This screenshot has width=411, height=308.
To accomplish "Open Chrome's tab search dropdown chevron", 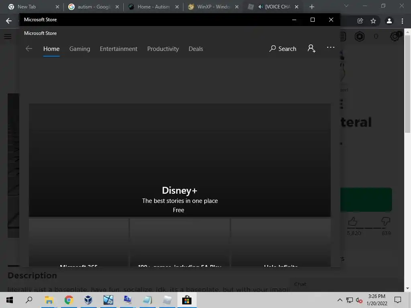I will (x=346, y=6).
